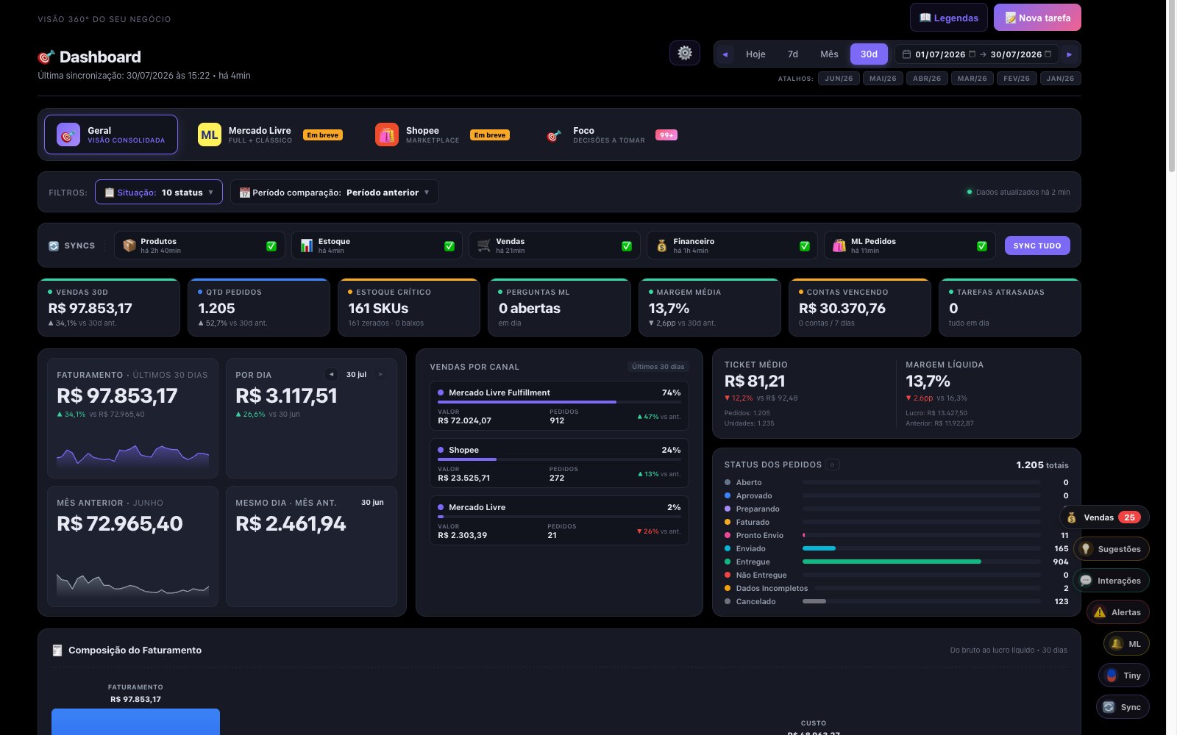This screenshot has height=735, width=1177.
Task: Open the Estoque Crítico KPI card
Action: tap(409, 307)
